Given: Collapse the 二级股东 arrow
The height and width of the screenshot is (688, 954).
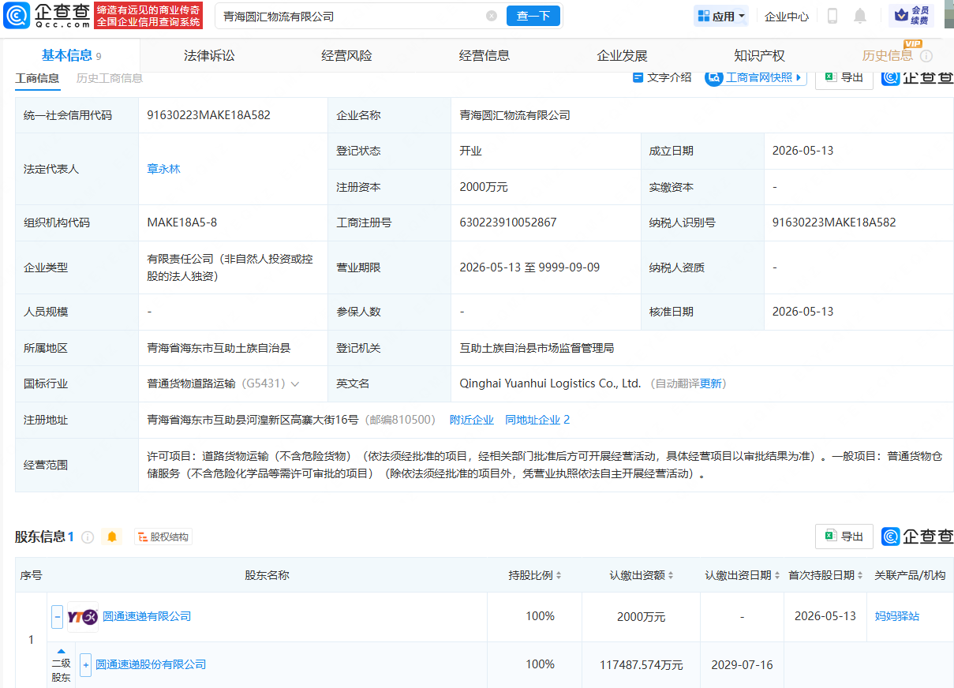Looking at the screenshot, I should coord(61,652).
